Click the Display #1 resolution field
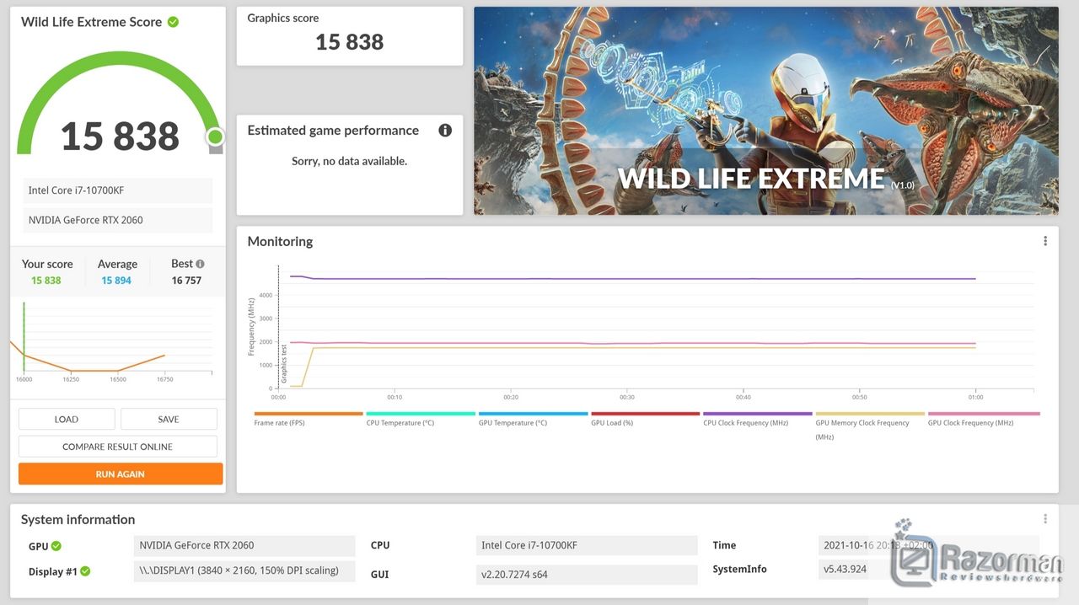The width and height of the screenshot is (1079, 605). point(244,571)
